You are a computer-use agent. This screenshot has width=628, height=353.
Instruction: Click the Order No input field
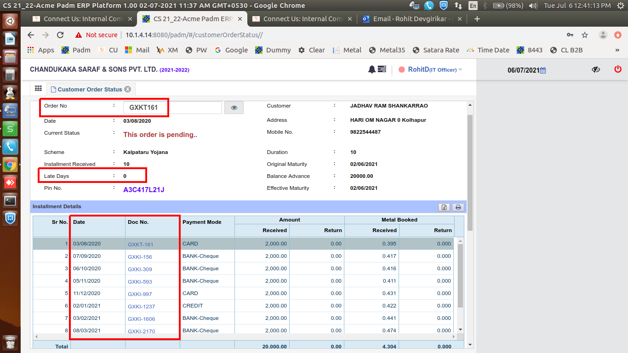coord(172,108)
